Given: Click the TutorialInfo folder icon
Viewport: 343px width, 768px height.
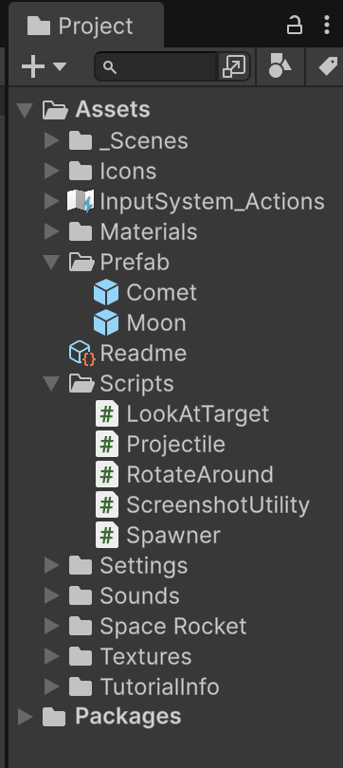Looking at the screenshot, I should pos(81,687).
